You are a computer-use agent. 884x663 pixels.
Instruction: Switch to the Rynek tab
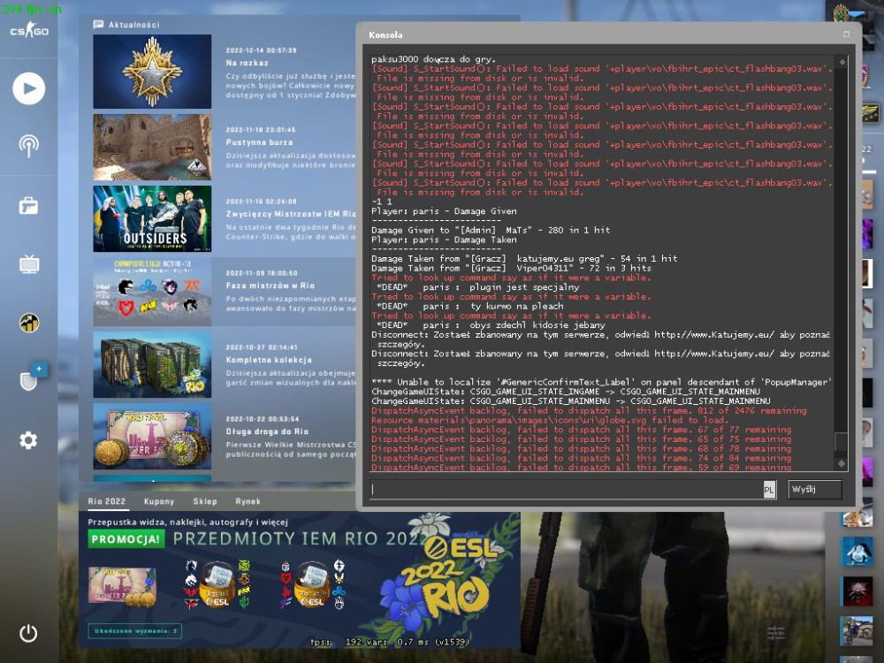click(x=248, y=501)
